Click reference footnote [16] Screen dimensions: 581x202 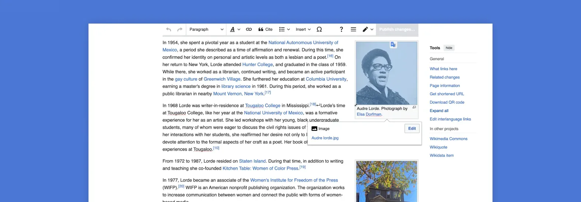pyautogui.click(x=330, y=56)
